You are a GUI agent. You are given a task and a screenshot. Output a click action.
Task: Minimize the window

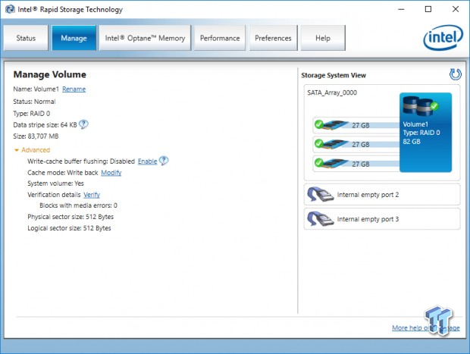[401, 9]
